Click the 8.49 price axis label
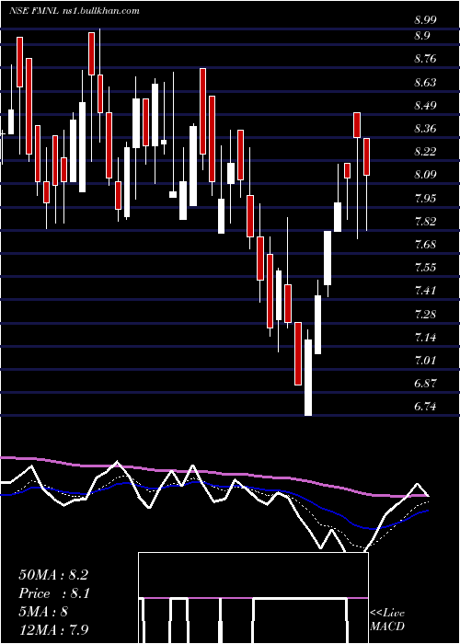This screenshot has width=460, height=644. pyautogui.click(x=425, y=105)
